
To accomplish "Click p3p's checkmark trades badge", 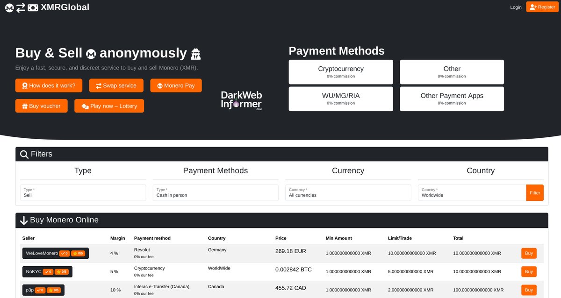I will pyautogui.click(x=40, y=290).
